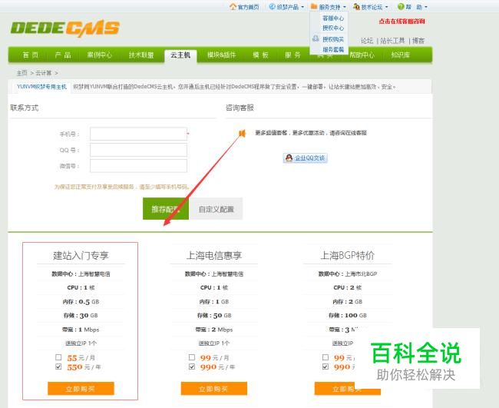499x408 pixels.
Task: Focus the QQ号 input field
Action: coord(138,150)
